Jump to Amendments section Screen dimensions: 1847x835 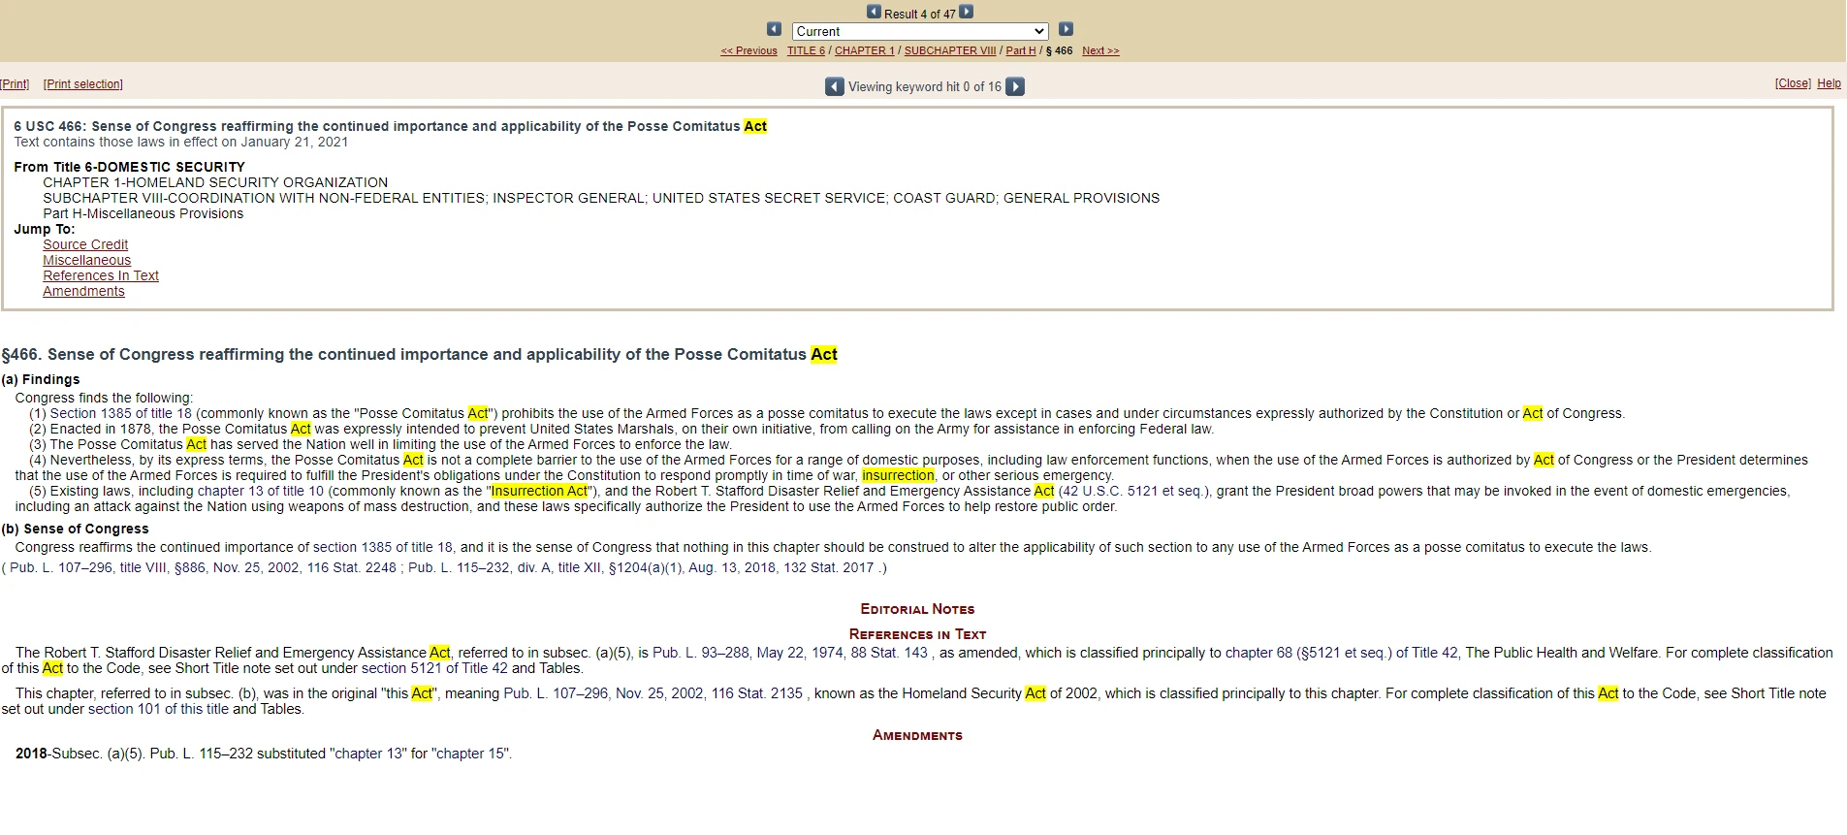click(83, 291)
